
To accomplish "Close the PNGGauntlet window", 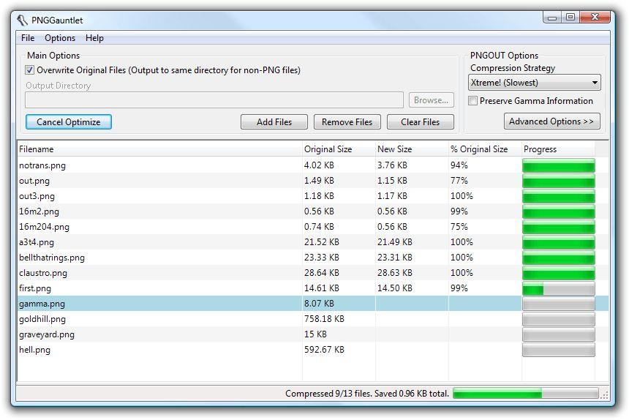I will pos(595,18).
